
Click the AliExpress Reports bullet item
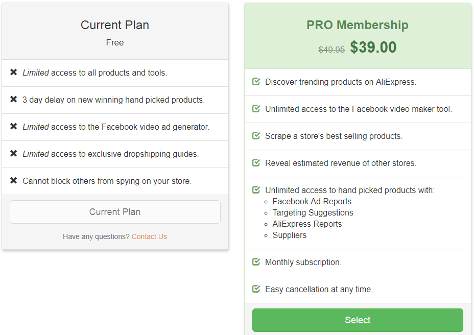[307, 224]
